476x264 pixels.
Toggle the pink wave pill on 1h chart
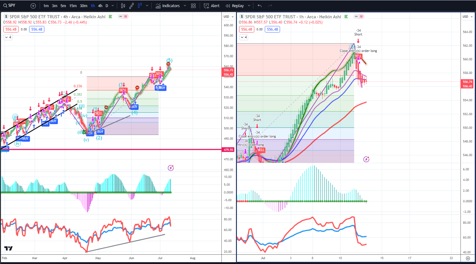tap(362, 16)
